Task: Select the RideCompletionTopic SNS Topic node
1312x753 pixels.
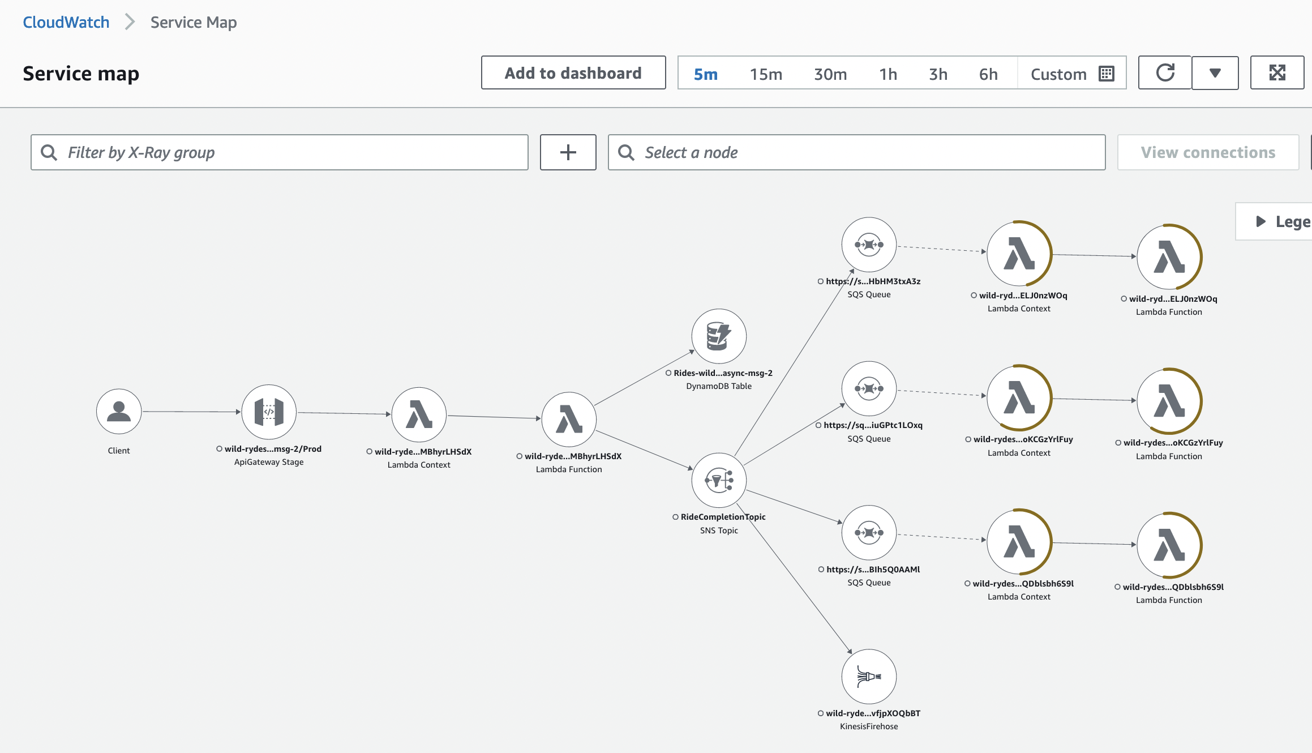Action: coord(719,480)
